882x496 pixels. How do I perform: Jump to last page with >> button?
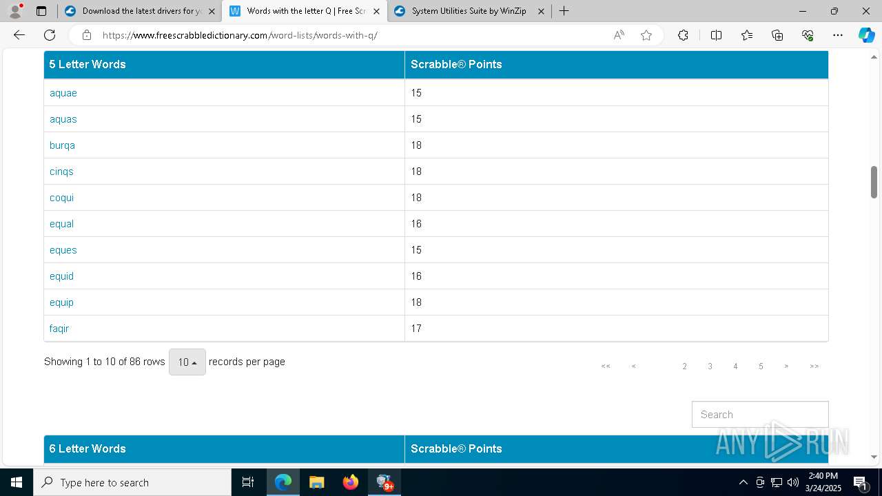pyautogui.click(x=814, y=366)
